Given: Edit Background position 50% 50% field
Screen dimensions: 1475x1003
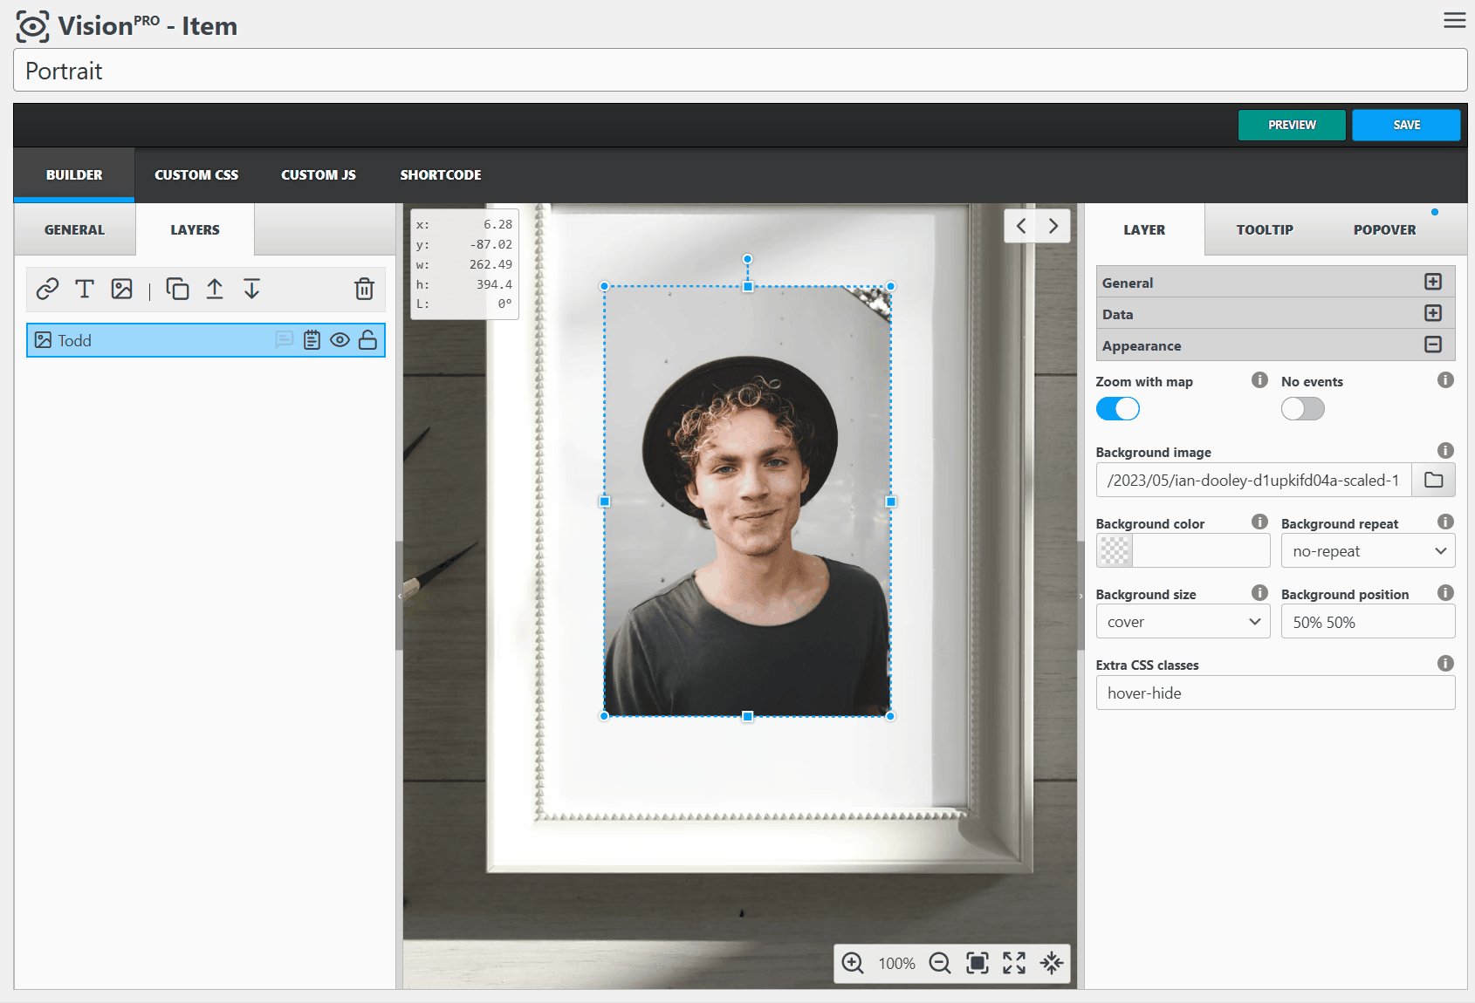Looking at the screenshot, I should pos(1368,622).
